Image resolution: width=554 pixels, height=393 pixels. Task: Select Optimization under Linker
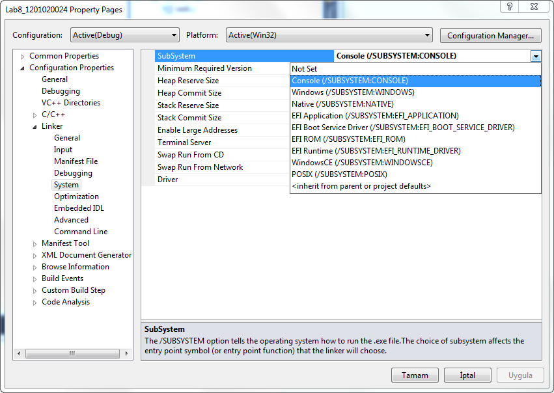(76, 197)
